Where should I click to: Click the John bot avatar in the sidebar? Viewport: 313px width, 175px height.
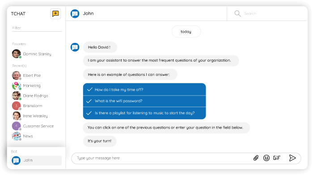(x=16, y=160)
